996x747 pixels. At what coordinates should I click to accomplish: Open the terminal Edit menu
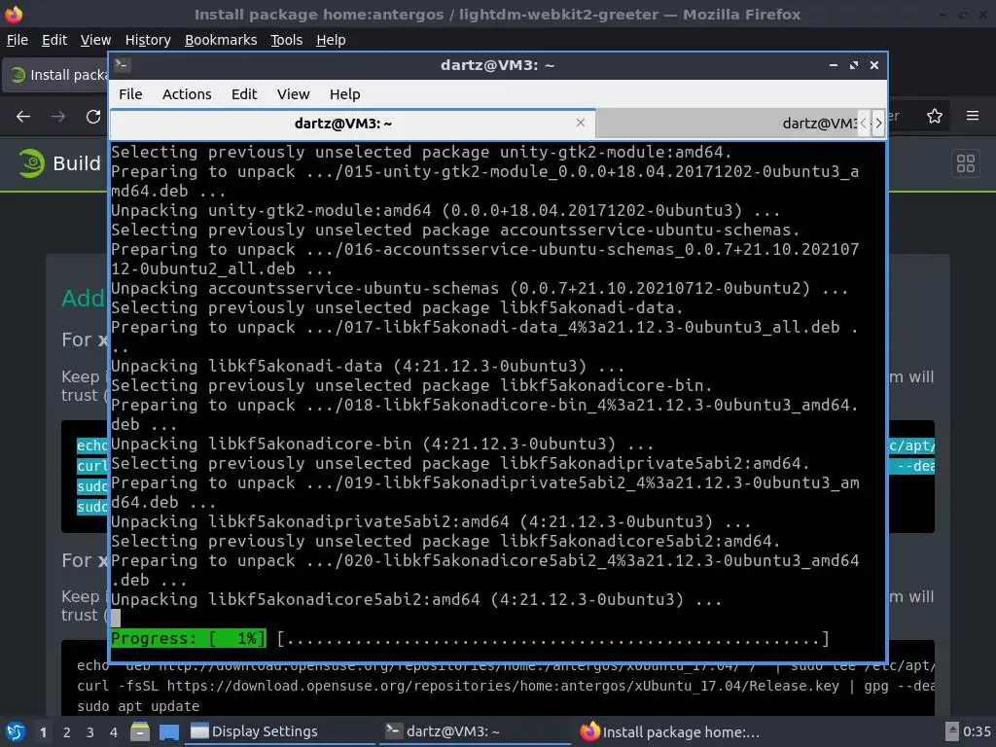point(244,94)
